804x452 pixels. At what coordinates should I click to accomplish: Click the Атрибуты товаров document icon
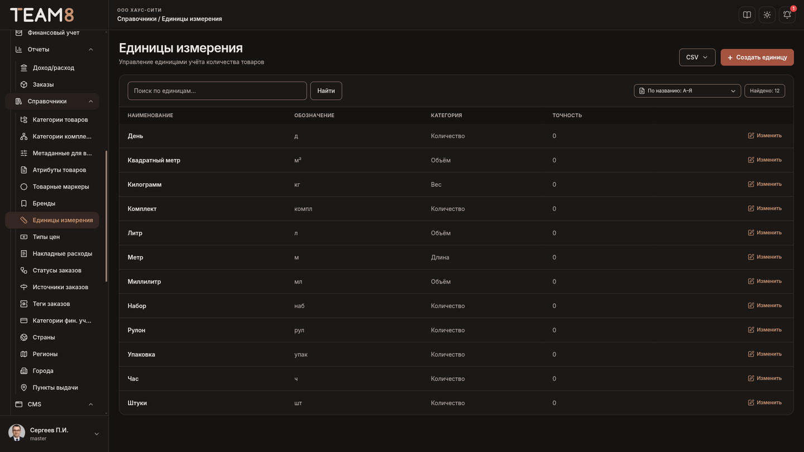[x=24, y=170]
